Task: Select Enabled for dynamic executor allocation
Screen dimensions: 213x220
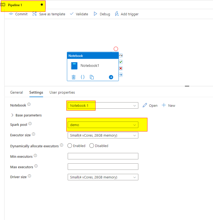Action: [70, 146]
